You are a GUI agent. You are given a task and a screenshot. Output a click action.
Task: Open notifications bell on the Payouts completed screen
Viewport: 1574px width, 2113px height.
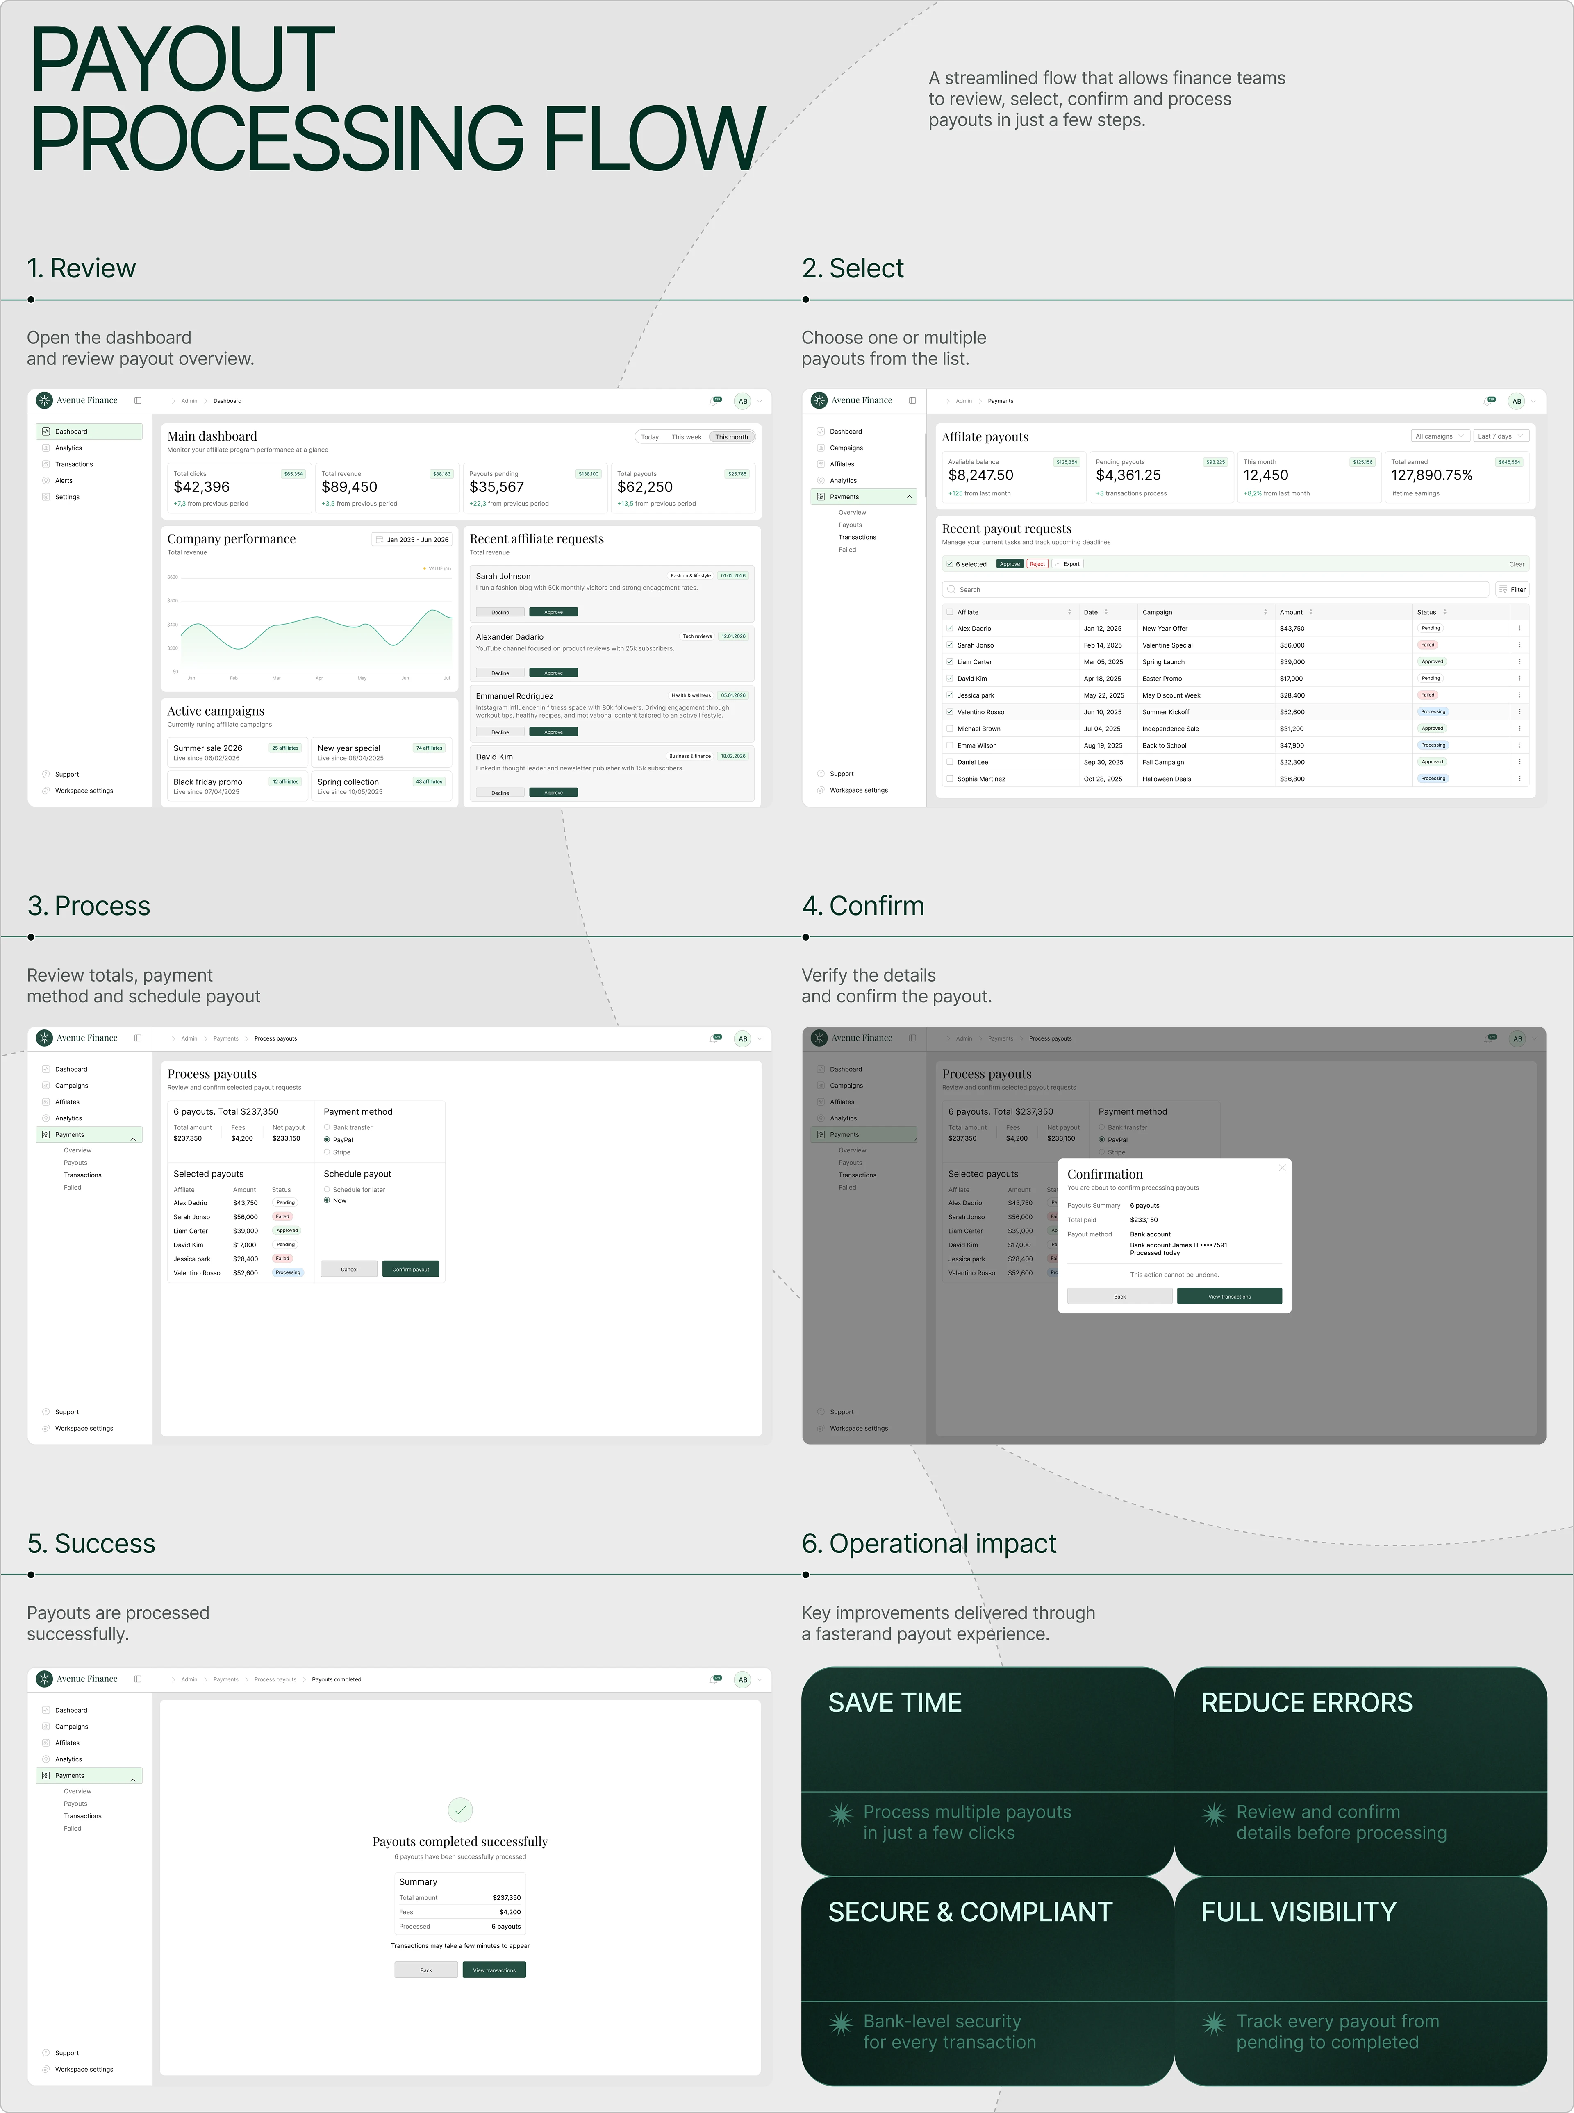[716, 1679]
